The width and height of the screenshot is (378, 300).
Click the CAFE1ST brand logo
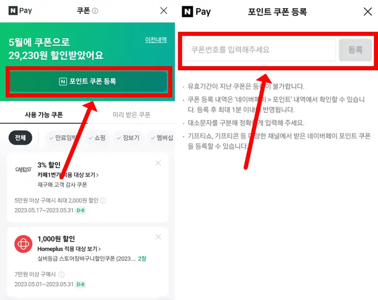pyautogui.click(x=24, y=170)
